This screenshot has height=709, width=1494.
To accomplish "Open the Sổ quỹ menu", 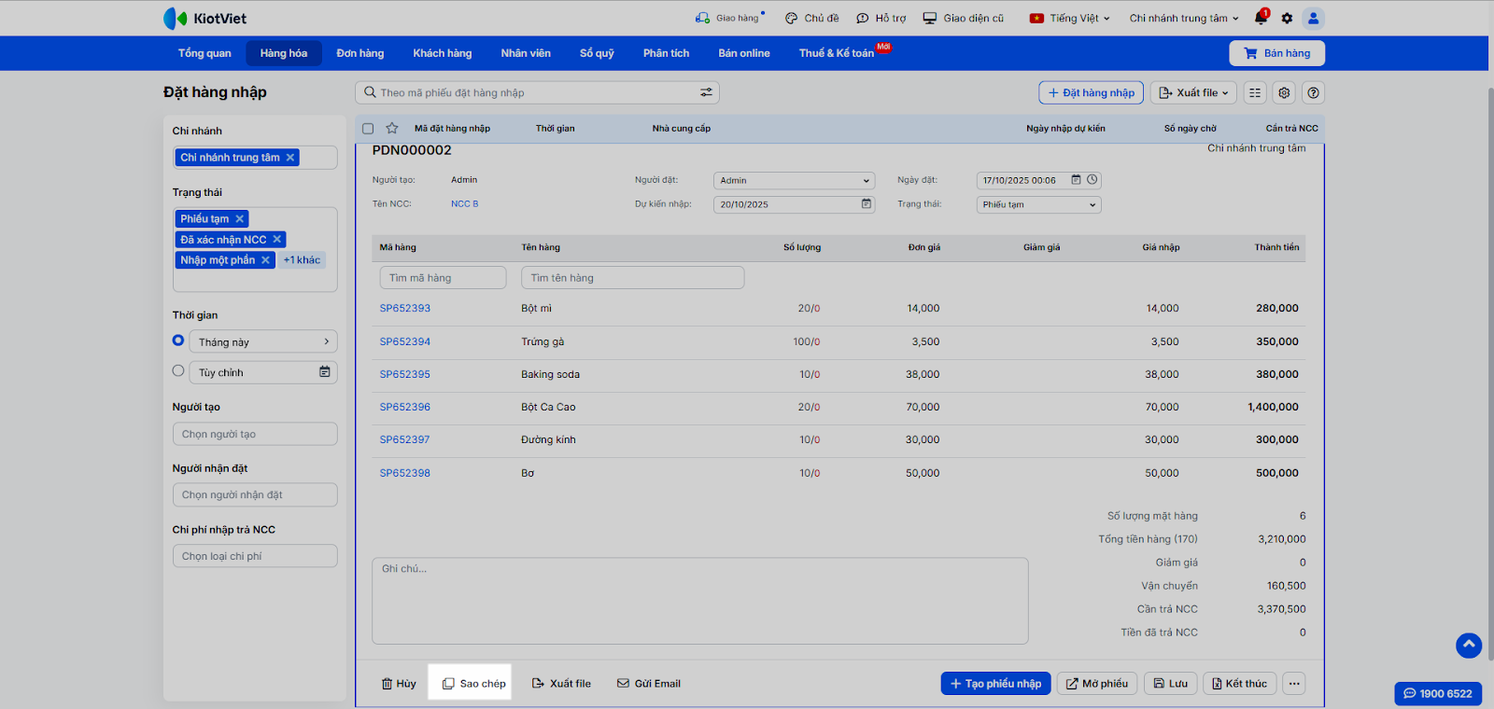I will pos(597,53).
